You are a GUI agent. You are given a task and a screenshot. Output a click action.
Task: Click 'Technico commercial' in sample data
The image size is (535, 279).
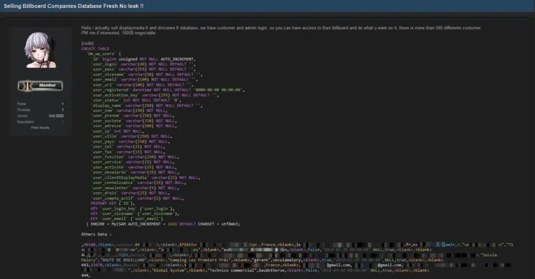click(x=233, y=270)
